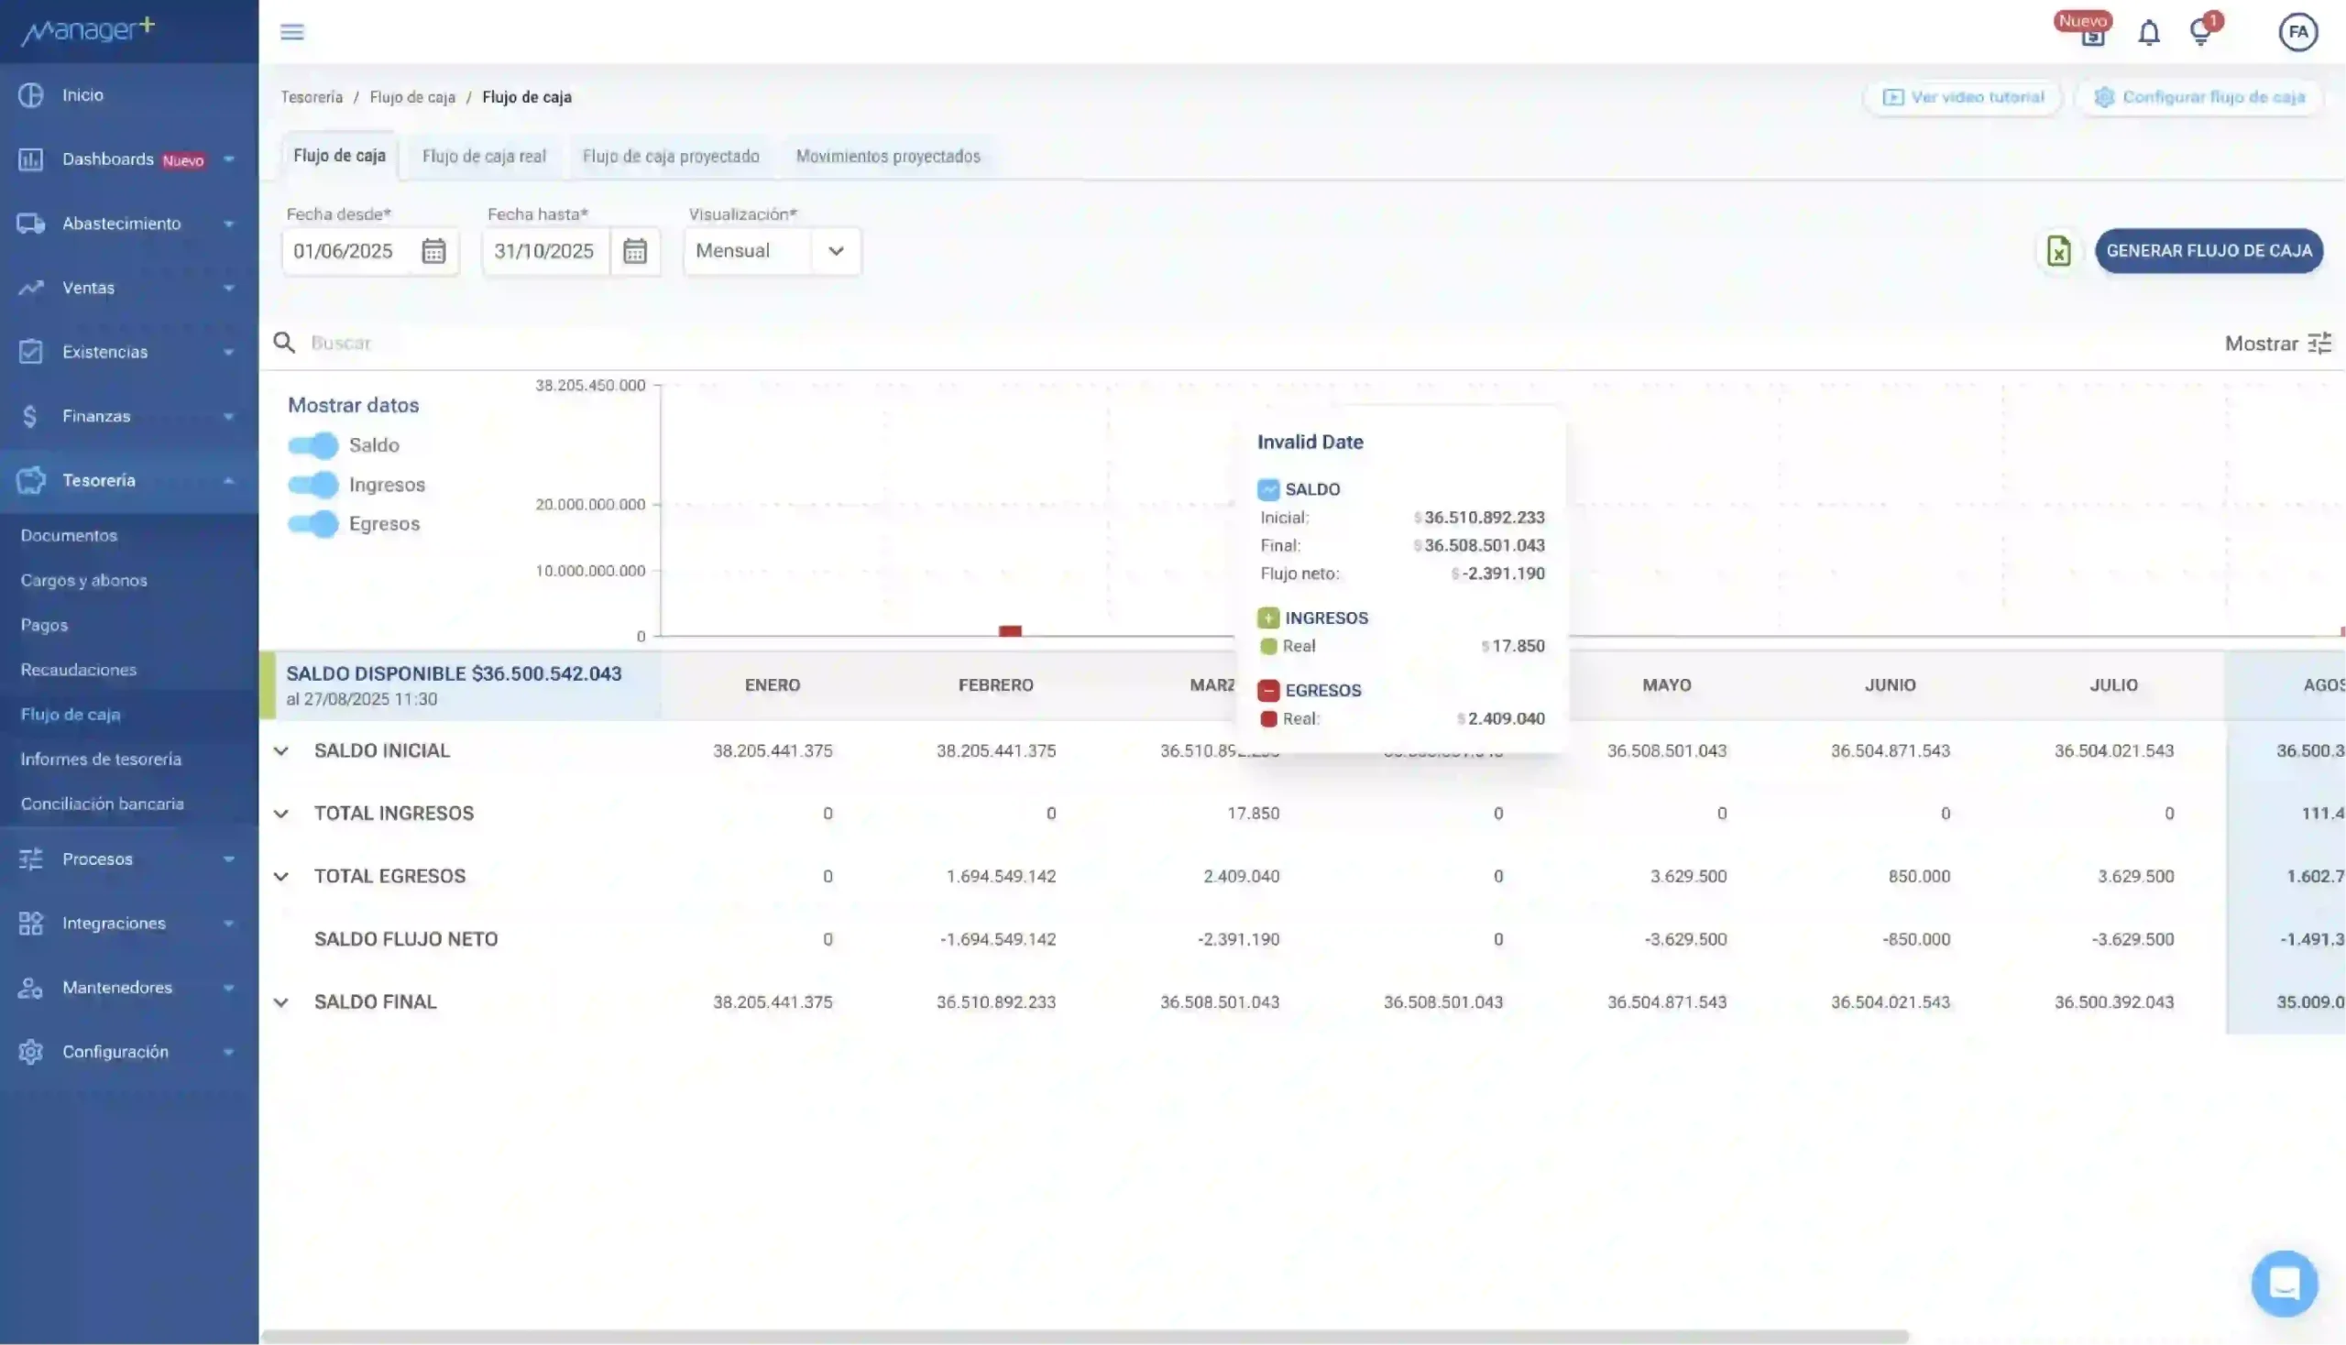
Task: Open the notifications bell
Action: point(2148,33)
